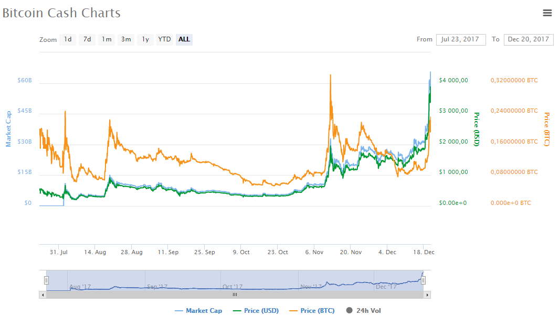Click the $15B market cap axis label
The image size is (560, 316).
[x=25, y=172]
